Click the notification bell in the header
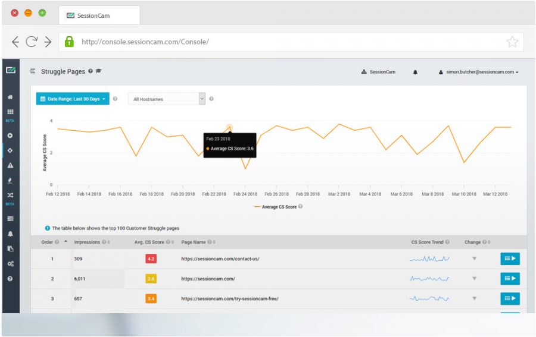This screenshot has width=536, height=337. pyautogui.click(x=415, y=72)
